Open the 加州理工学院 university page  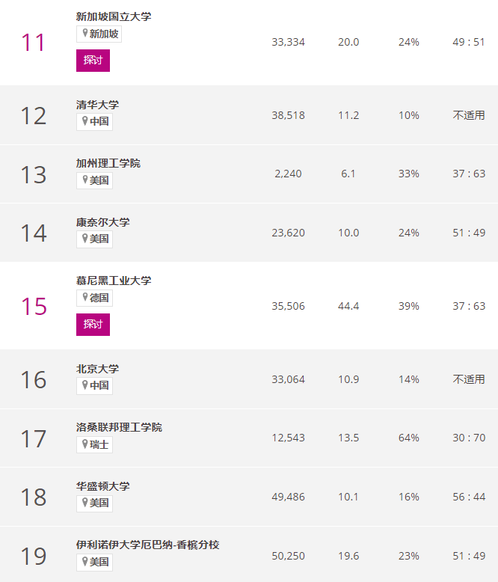[108, 163]
